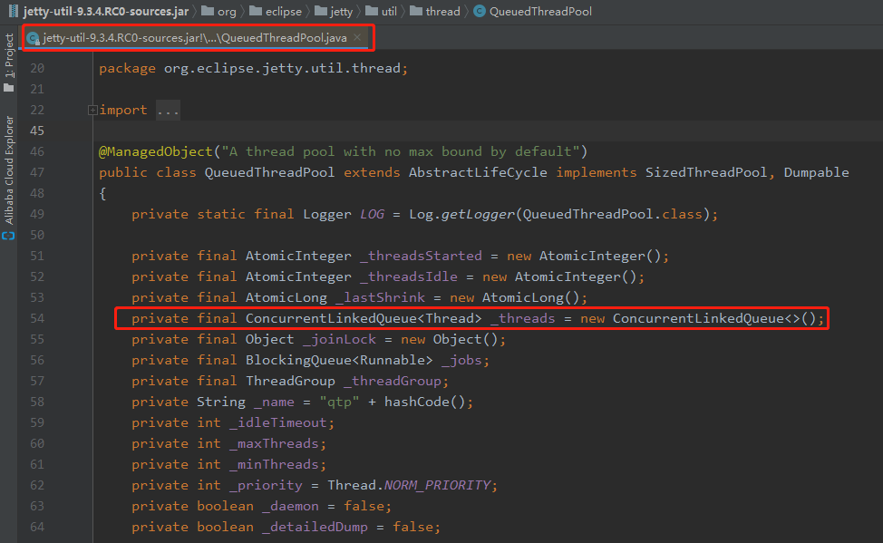This screenshot has height=543, width=883.
Task: Click the _joinLock field
Action: click(340, 339)
